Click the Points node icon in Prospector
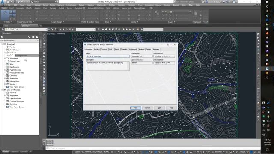Image resolution: width=274 pixels, height=154 pixels. click(x=8, y=47)
